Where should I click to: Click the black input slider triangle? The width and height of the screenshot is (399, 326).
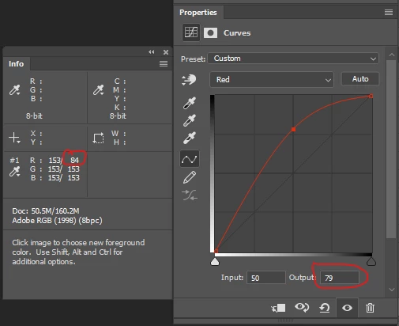click(371, 262)
